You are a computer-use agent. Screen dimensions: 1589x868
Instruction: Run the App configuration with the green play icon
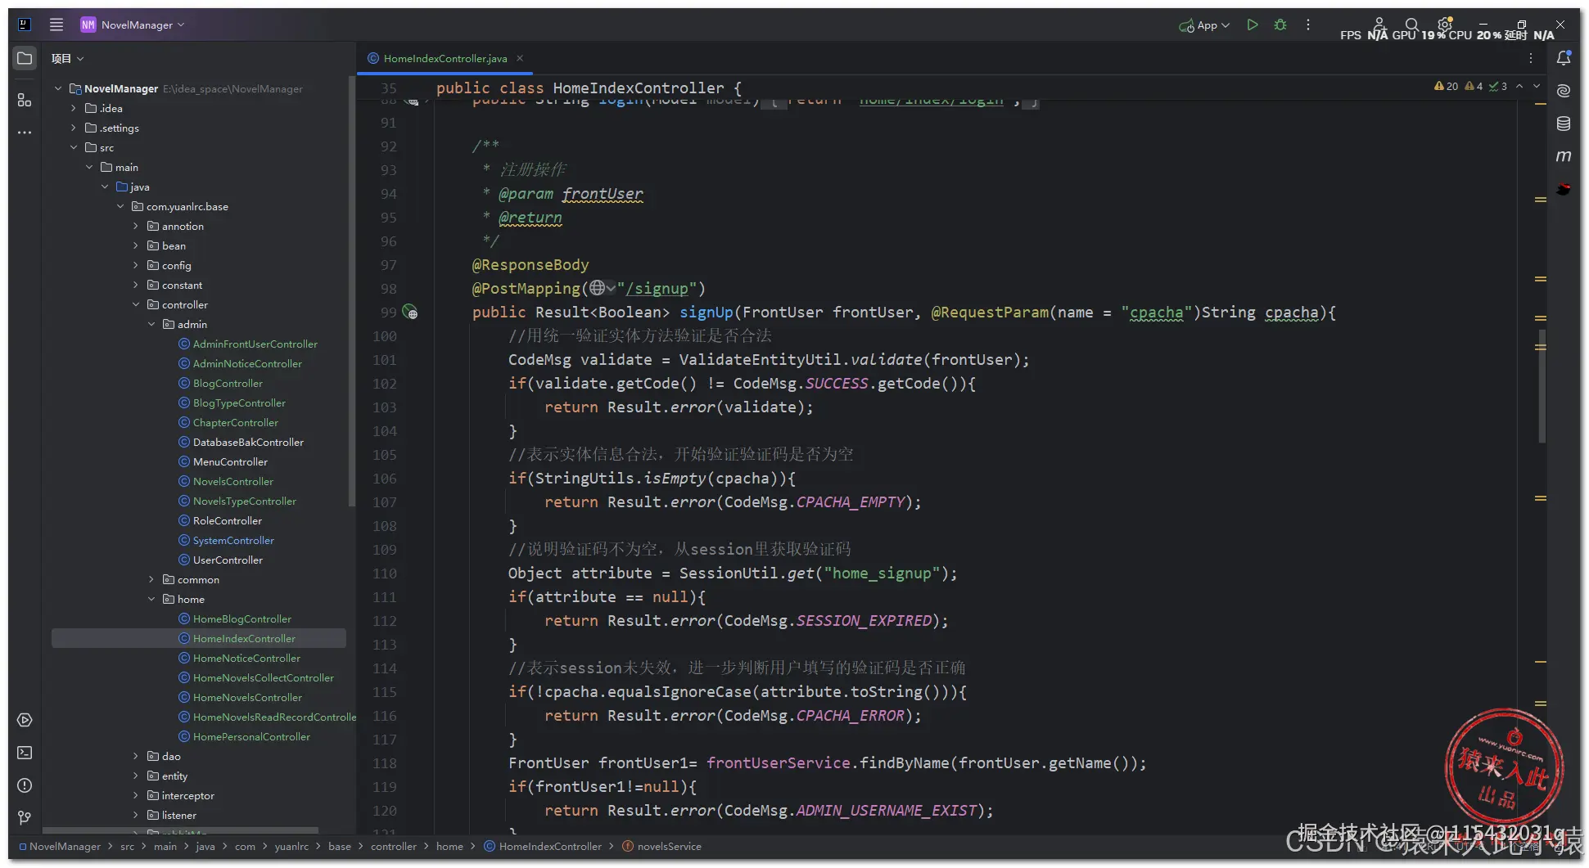[1252, 25]
